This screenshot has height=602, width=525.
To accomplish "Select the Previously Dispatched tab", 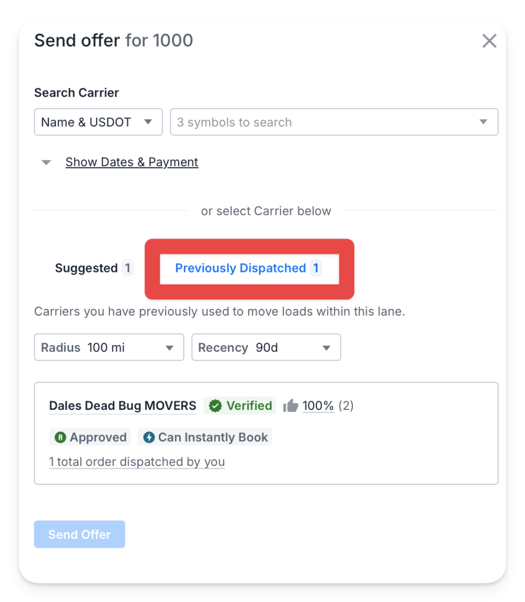I will click(x=248, y=268).
